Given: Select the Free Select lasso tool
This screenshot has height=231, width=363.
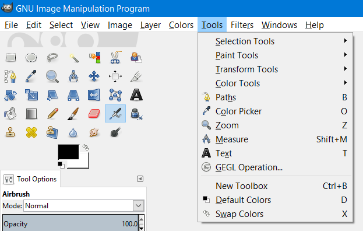Looking at the screenshot, I should click(52, 58).
